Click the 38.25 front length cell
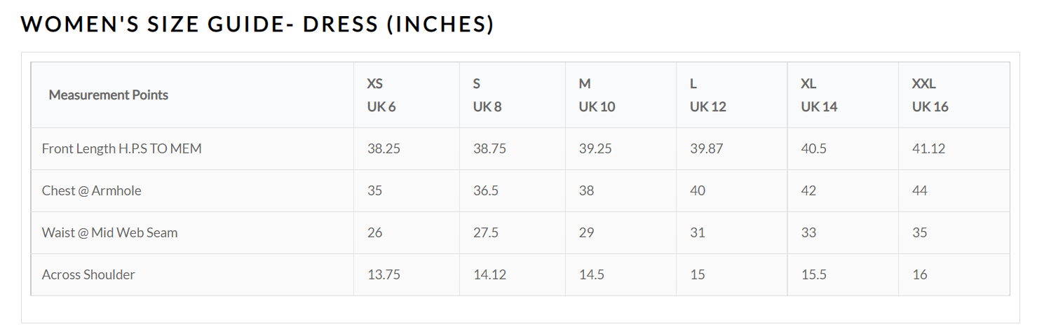The image size is (1037, 329). (x=384, y=149)
